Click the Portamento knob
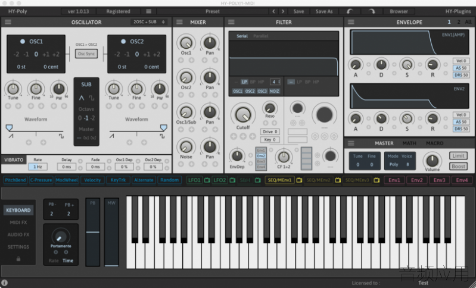476x288 pixels. click(61, 236)
